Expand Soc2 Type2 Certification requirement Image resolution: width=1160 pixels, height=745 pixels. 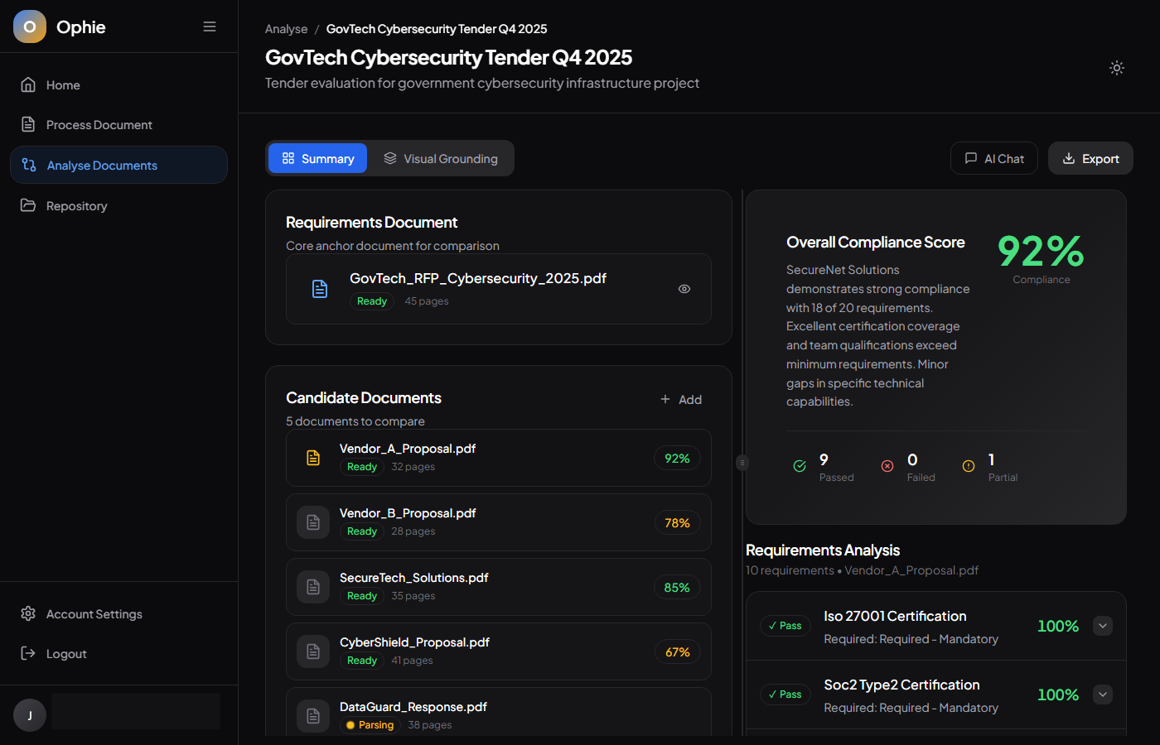tap(1102, 695)
